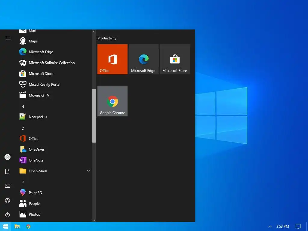The height and width of the screenshot is (231, 308).
Task: Open Microsoft Store in the app list
Action: point(55,73)
